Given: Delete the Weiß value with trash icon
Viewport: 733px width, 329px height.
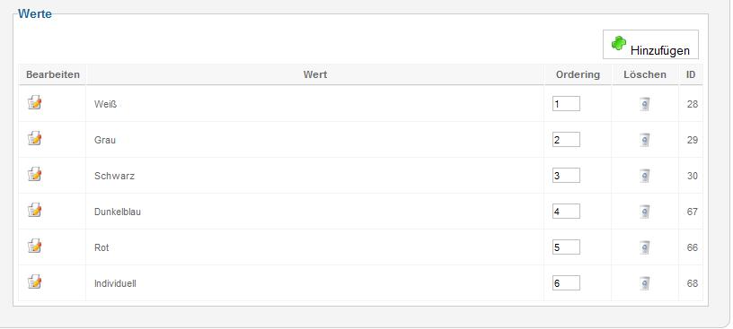Looking at the screenshot, I should click(645, 104).
